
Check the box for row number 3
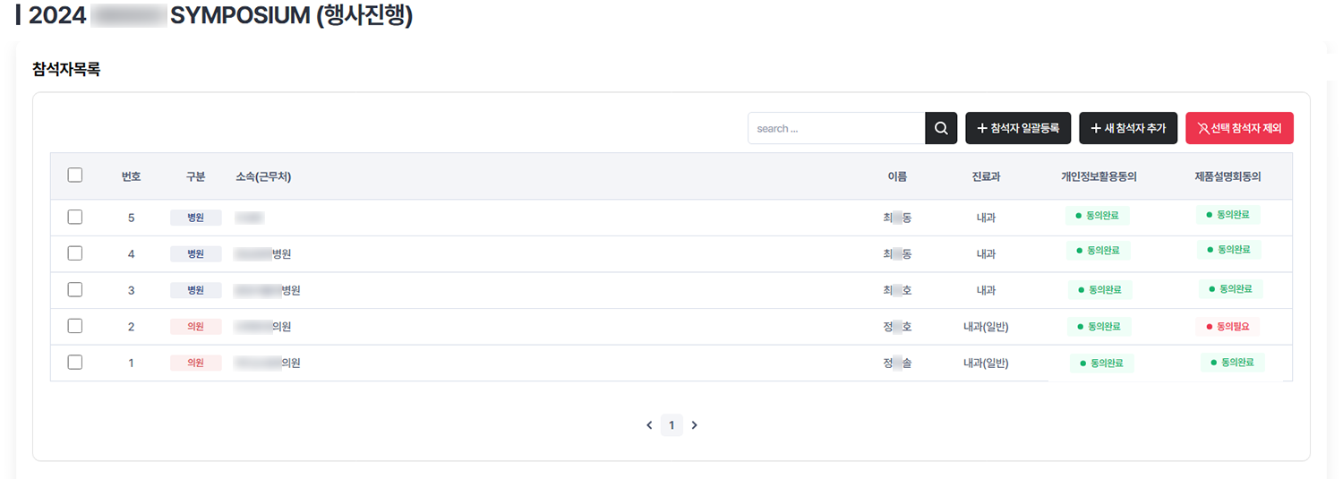75,290
